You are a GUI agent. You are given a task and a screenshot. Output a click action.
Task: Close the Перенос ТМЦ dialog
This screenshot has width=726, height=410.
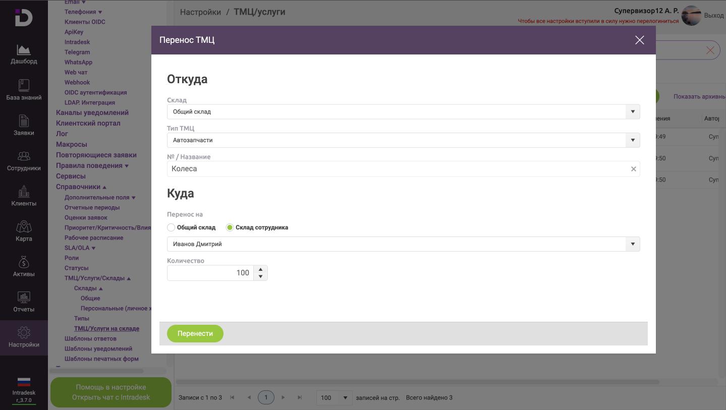pos(639,40)
